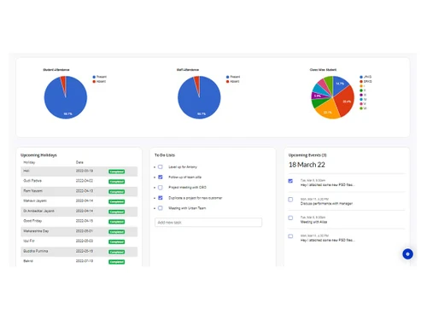Click the 'Bakrid' holiday name
The height and width of the screenshot is (320, 427).
pyautogui.click(x=28, y=261)
